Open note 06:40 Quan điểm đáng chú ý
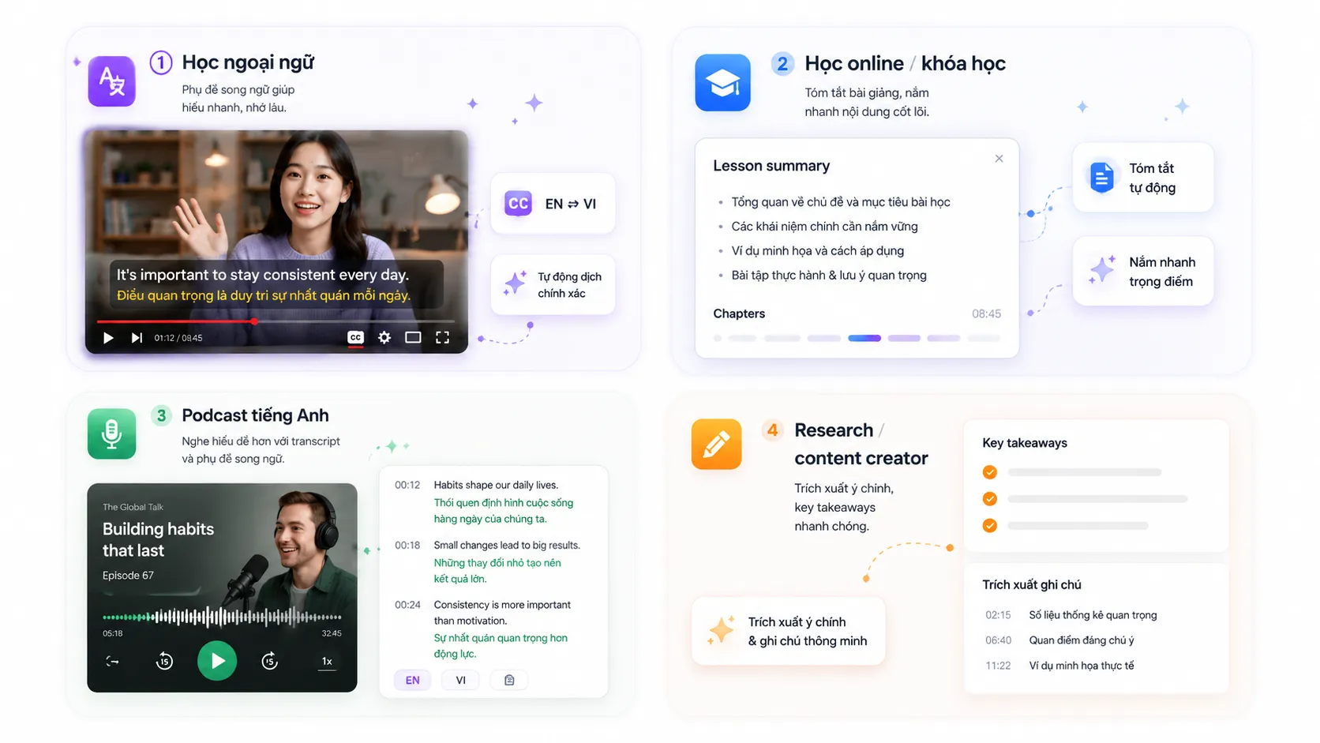 click(1059, 640)
